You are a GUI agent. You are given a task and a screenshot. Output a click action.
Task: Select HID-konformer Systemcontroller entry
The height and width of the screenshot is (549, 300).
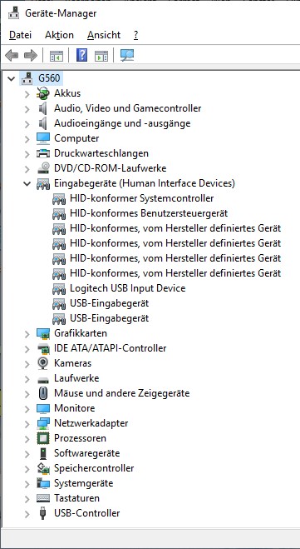click(142, 198)
